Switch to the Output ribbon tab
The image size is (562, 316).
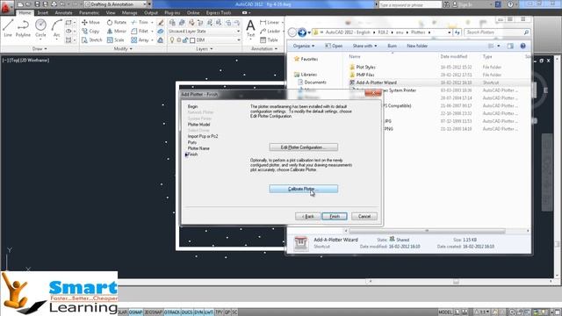pyautogui.click(x=151, y=13)
